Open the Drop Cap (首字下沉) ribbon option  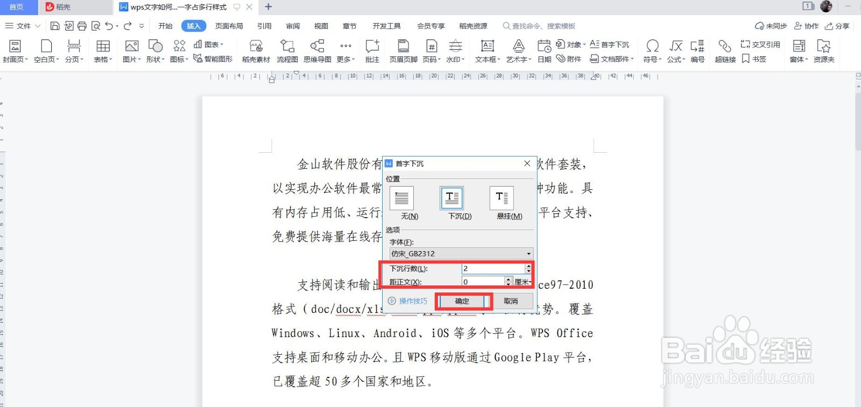click(x=610, y=45)
